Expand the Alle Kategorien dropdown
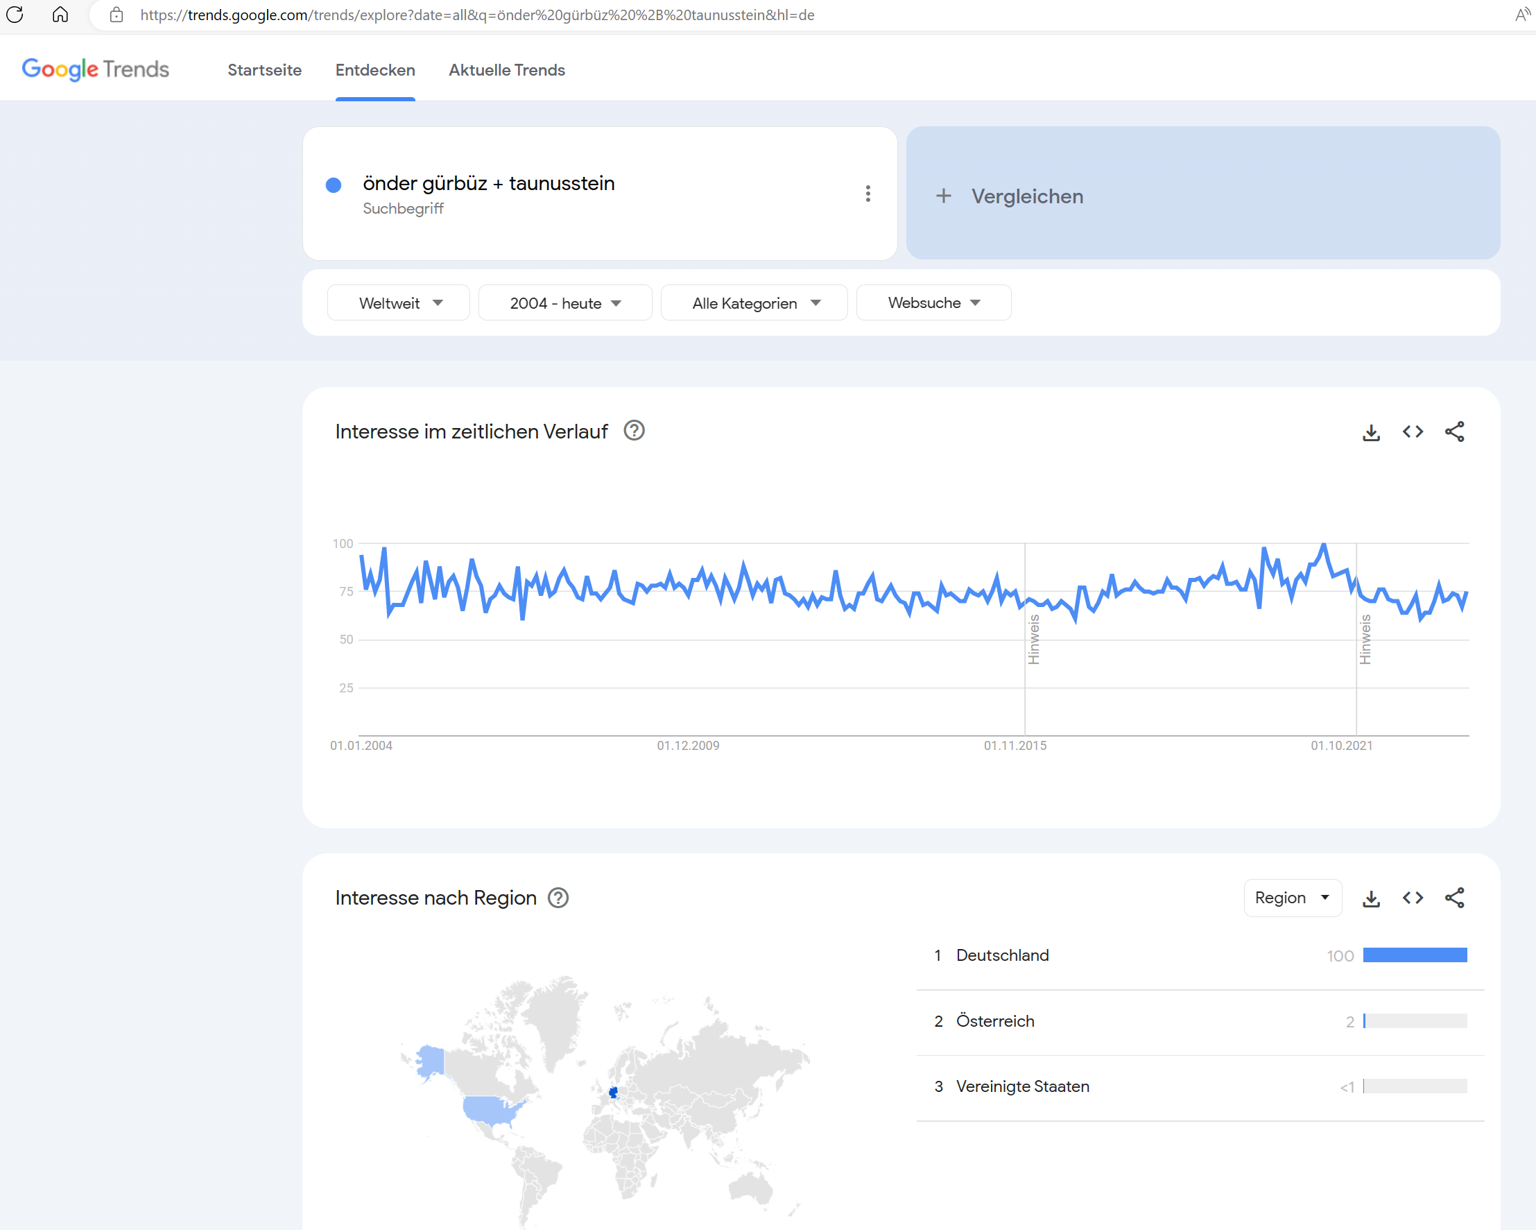1536x1230 pixels. [x=754, y=303]
